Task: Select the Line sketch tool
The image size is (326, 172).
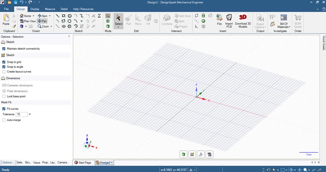Action: click(58, 16)
